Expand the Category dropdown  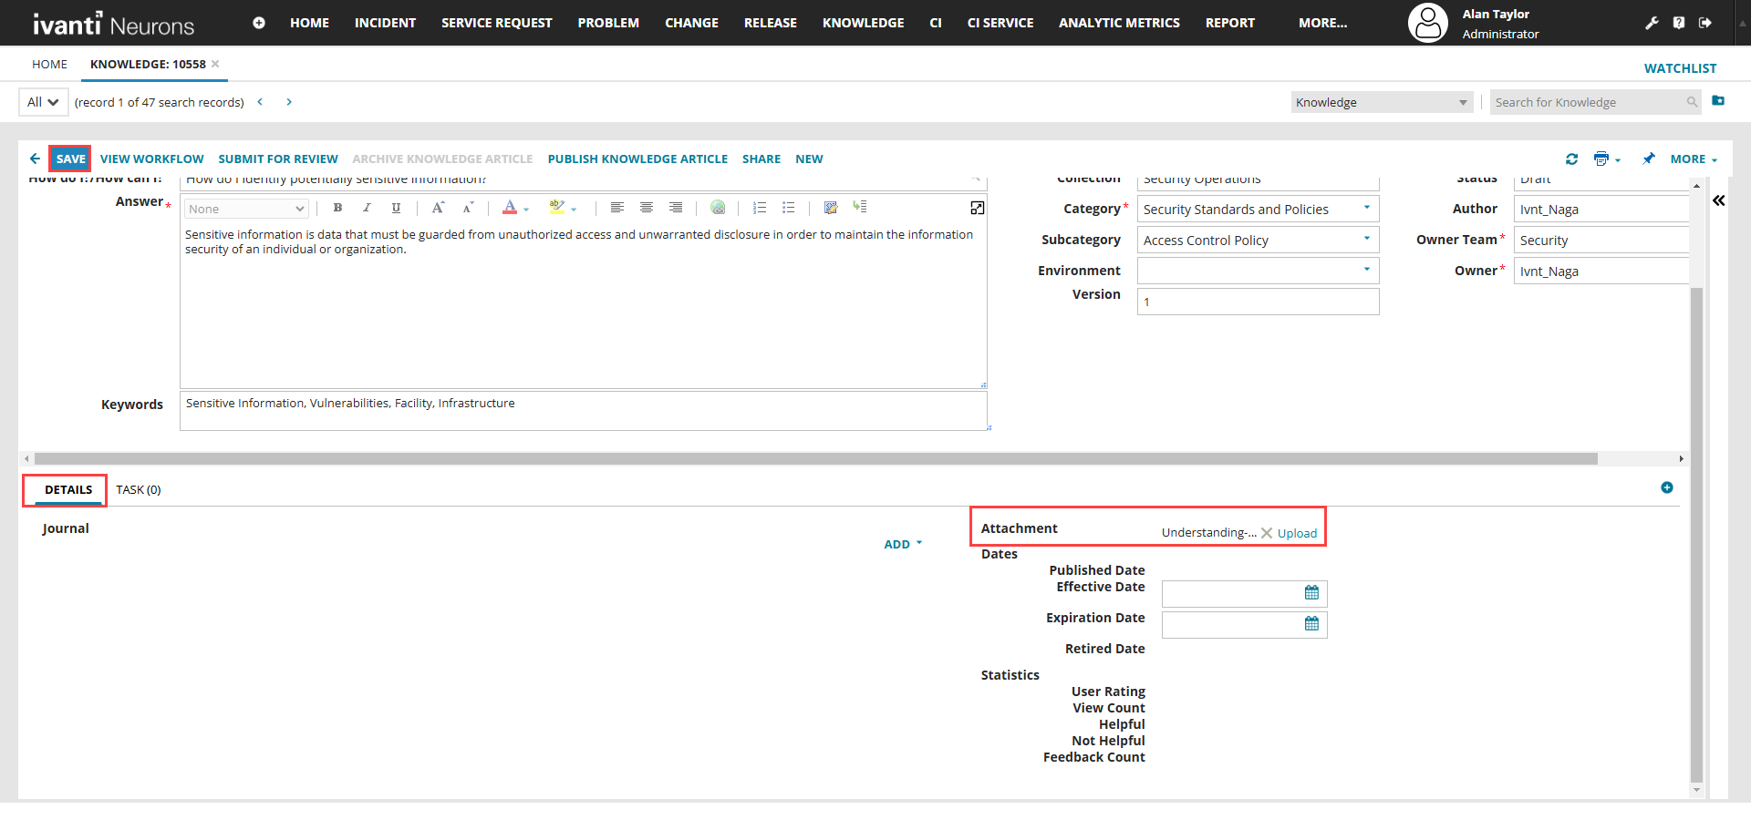(1366, 209)
